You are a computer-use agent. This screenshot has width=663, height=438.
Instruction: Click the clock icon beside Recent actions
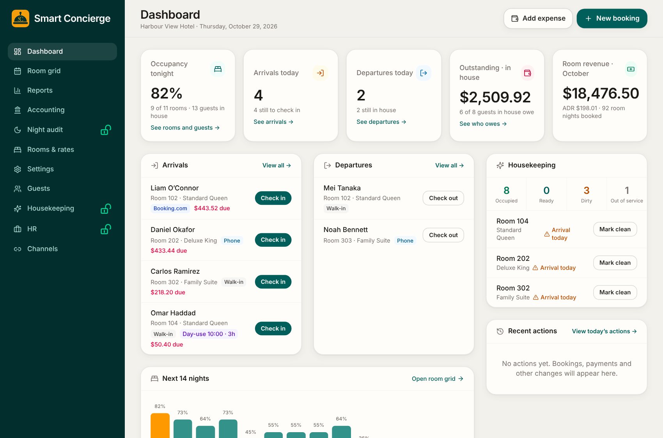[x=500, y=331]
